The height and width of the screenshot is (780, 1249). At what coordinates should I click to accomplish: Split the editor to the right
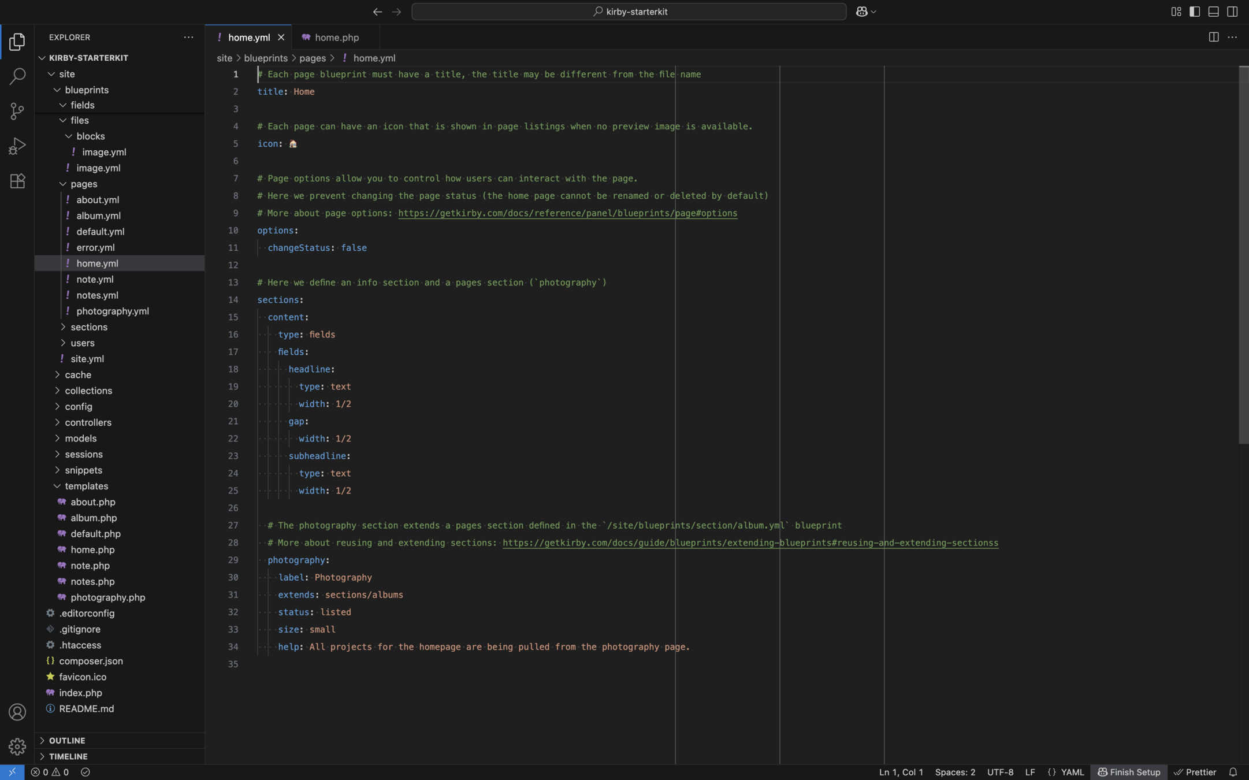click(x=1213, y=37)
